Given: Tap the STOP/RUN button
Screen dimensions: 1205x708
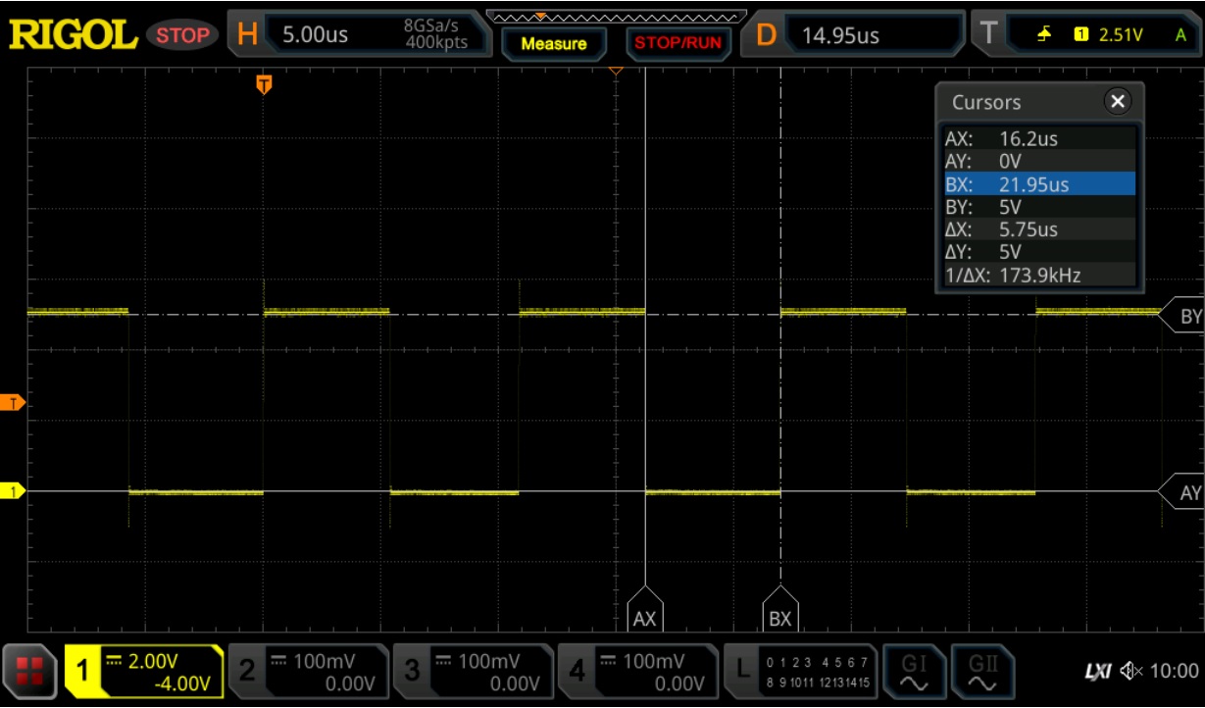Looking at the screenshot, I should (x=678, y=43).
